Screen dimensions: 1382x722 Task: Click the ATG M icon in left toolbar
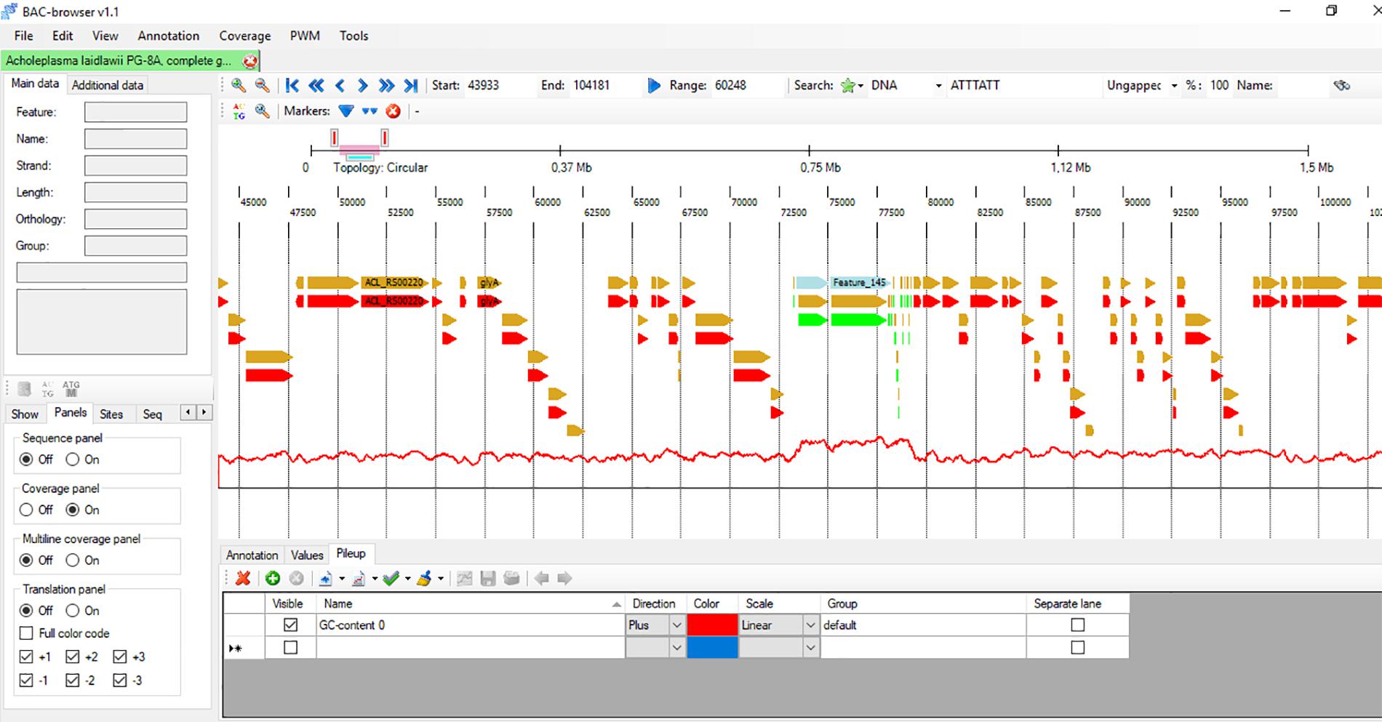click(71, 389)
